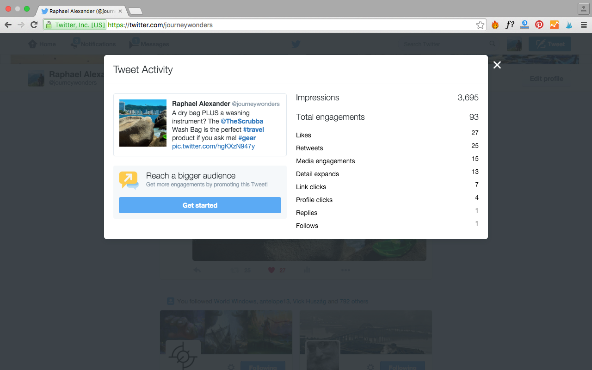Click the orange chart extension icon
This screenshot has height=370, width=592.
(554, 25)
